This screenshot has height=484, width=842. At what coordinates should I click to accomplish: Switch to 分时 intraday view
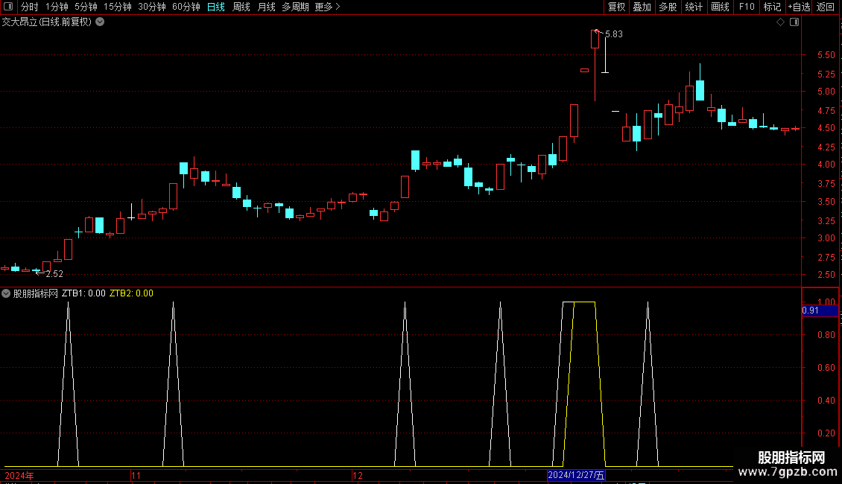click(x=30, y=7)
